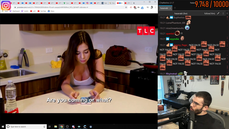
Task: Open Task View on the taskbar
Action: click(x=49, y=126)
